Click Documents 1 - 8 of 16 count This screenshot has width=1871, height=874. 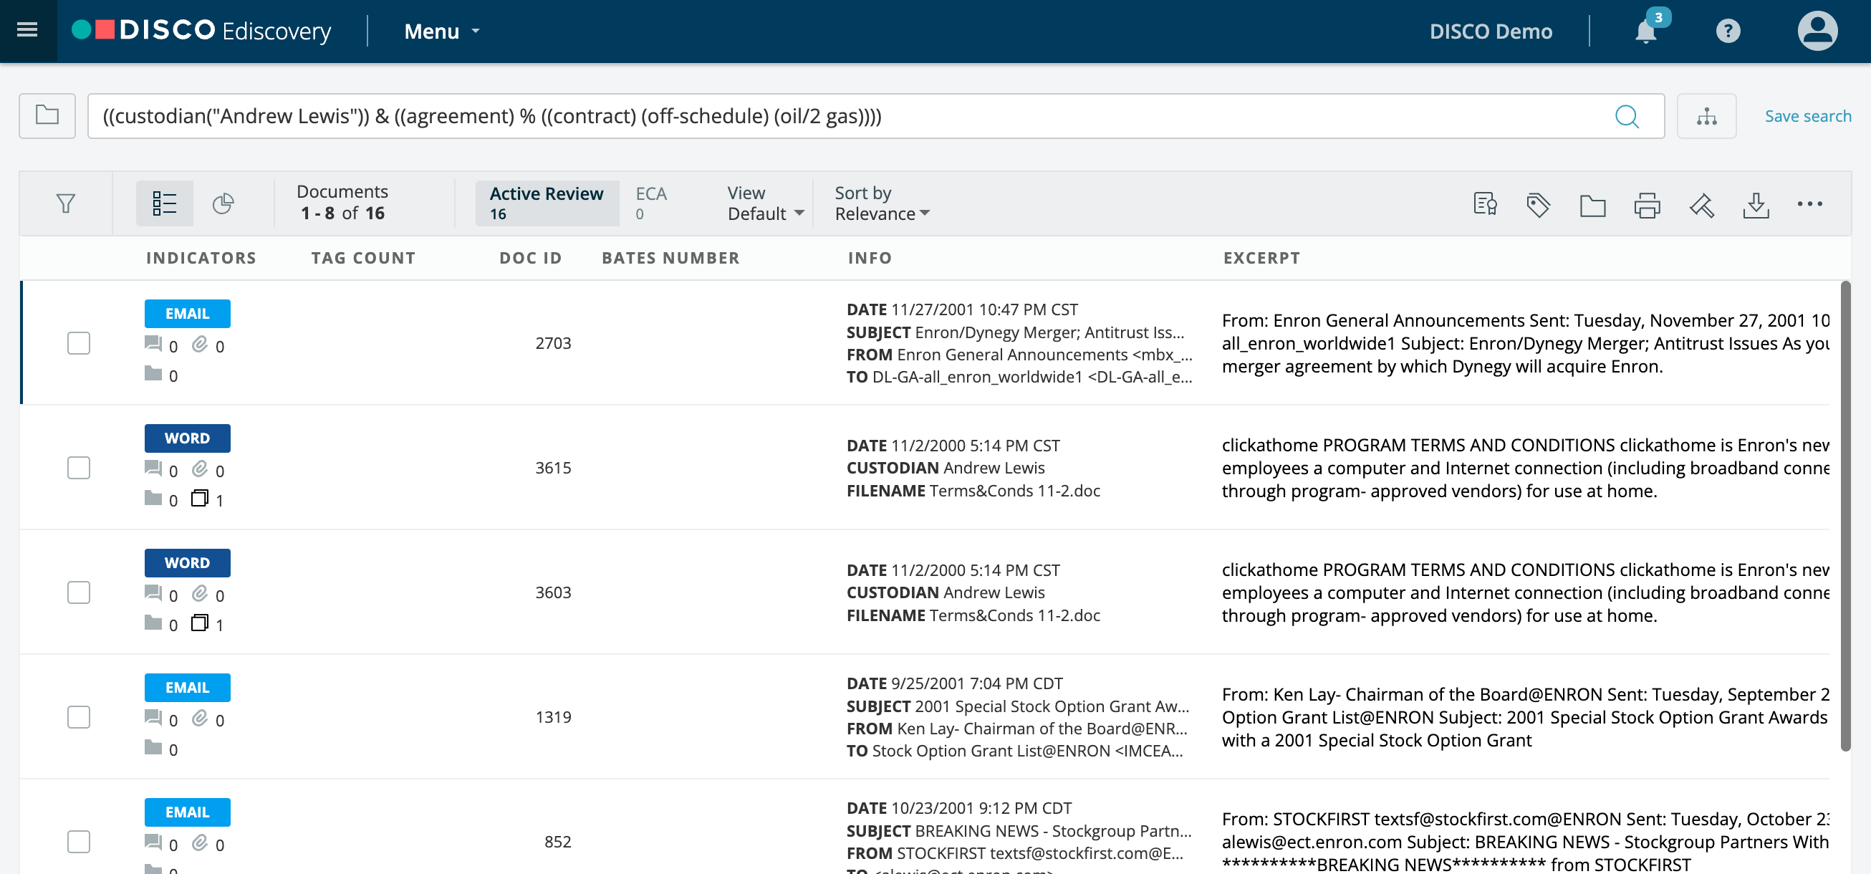pos(343,203)
